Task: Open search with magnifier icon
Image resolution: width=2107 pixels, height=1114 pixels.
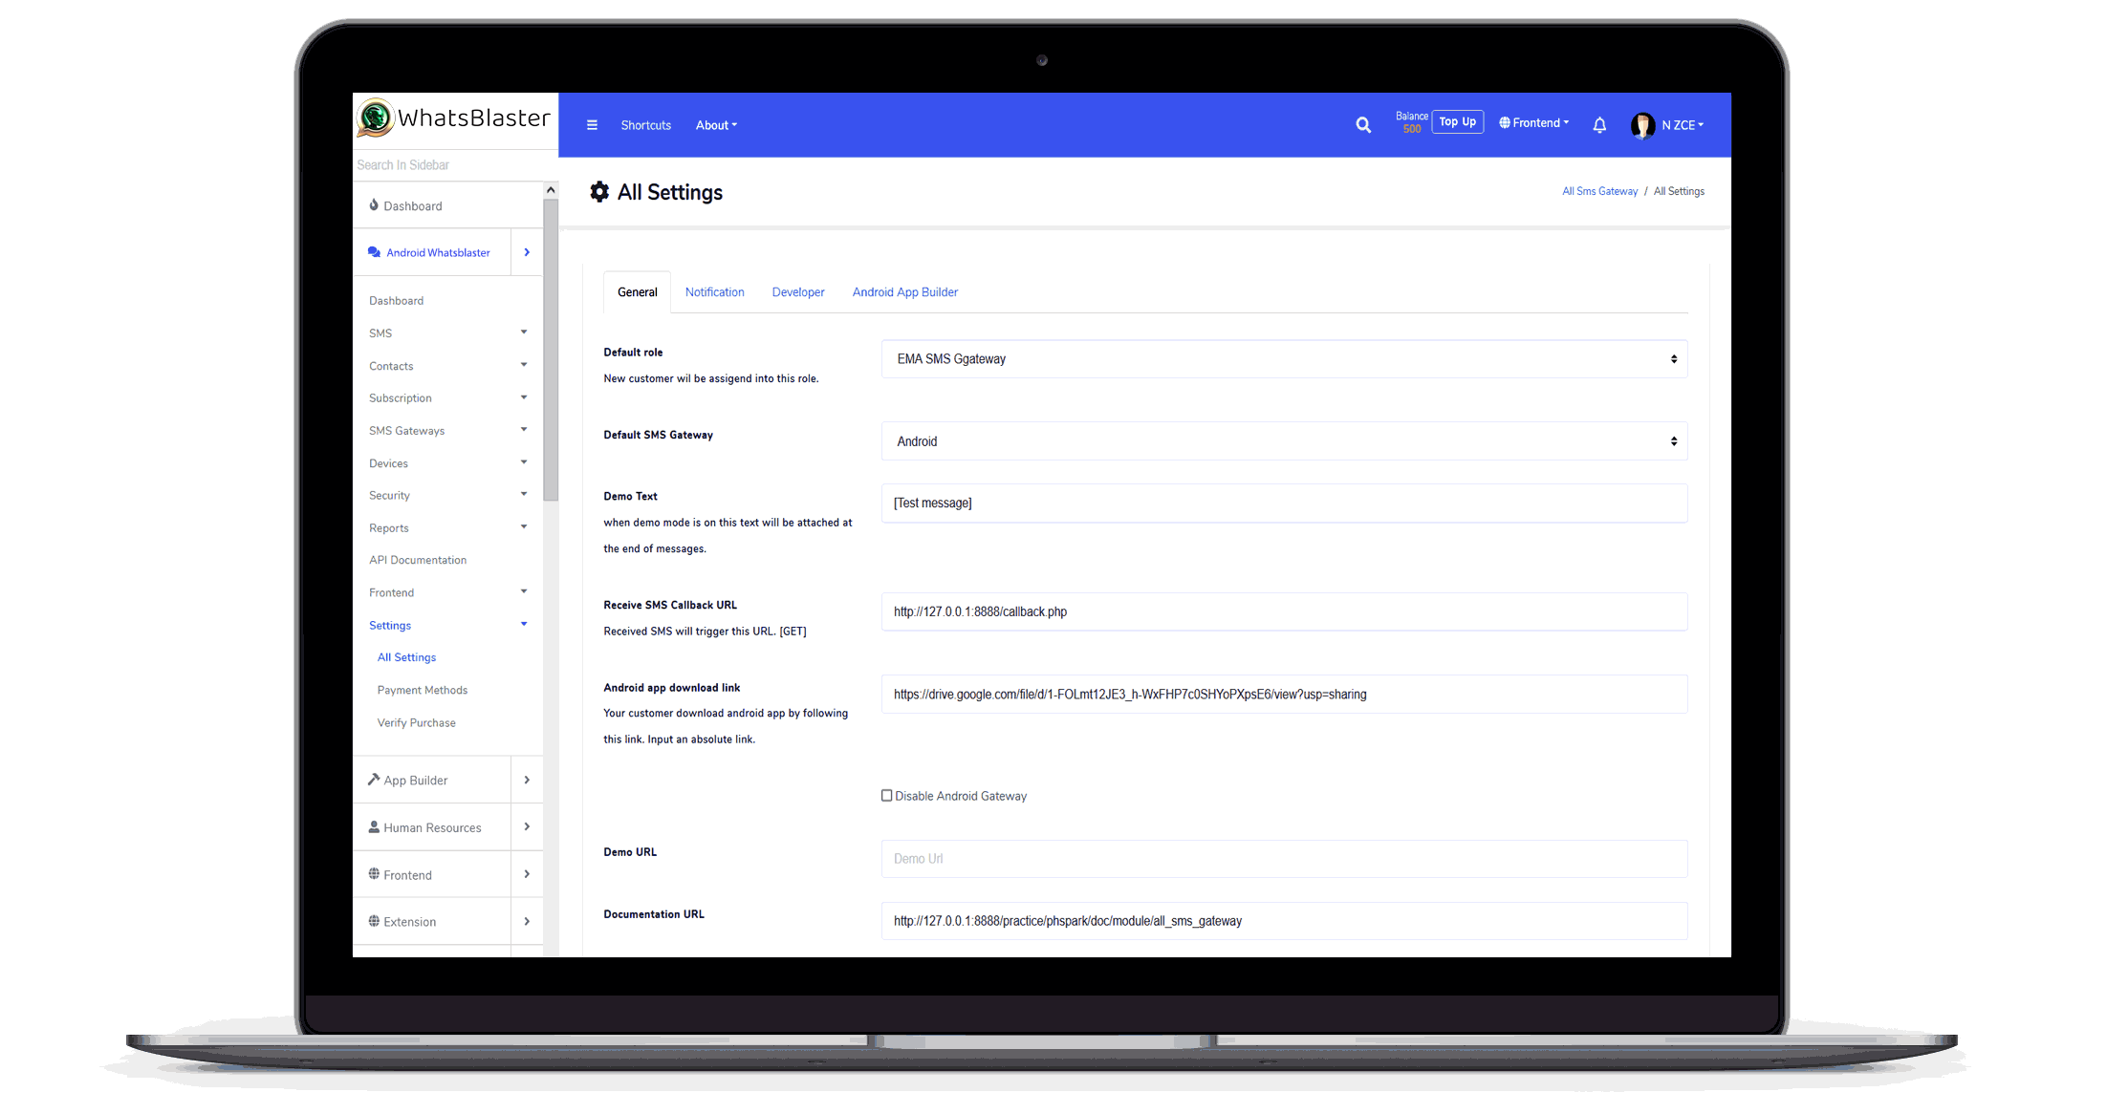Action: [1363, 125]
